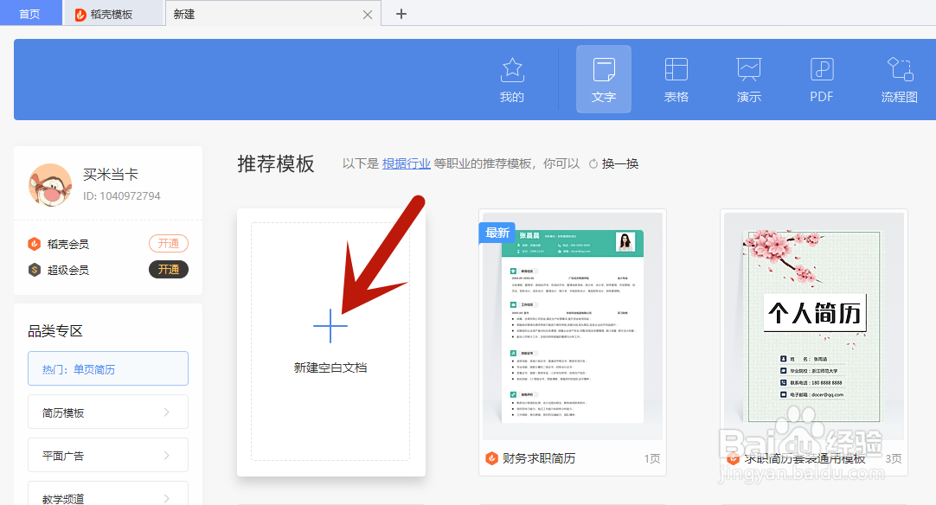Open a new browser-style tab with plus
The height and width of the screenshot is (505, 936).
tap(400, 14)
